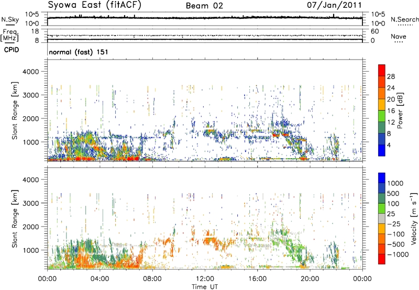Screen dimensions: 419x290
Task: Click the light green 12–16 dB Power segment
Action: coord(382,116)
